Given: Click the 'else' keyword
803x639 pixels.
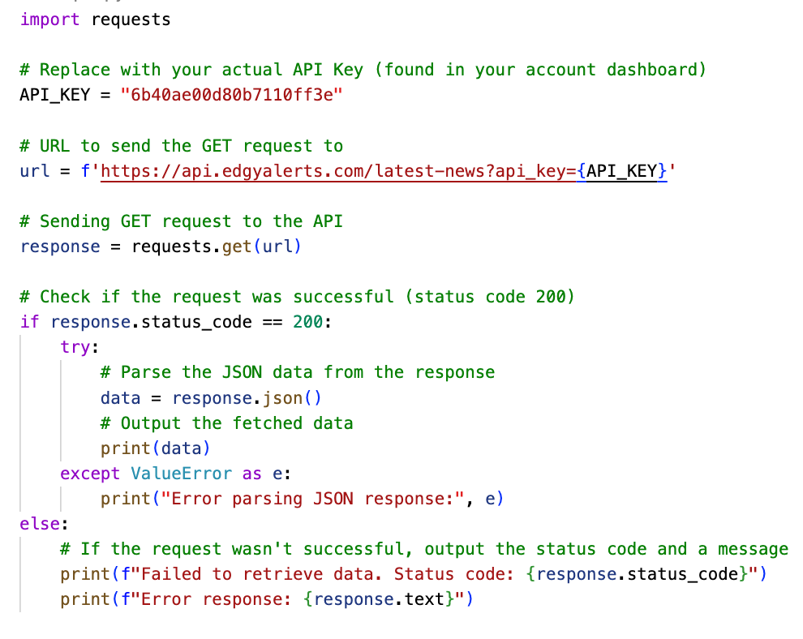Looking at the screenshot, I should (x=40, y=524).
